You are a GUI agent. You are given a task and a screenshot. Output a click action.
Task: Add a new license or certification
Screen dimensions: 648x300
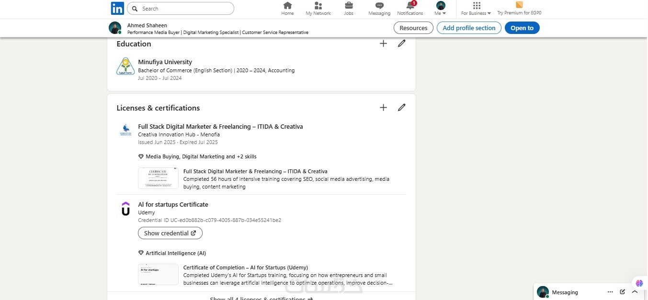click(383, 108)
